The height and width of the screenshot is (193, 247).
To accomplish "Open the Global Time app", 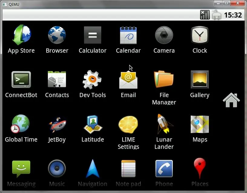I will (x=21, y=124).
